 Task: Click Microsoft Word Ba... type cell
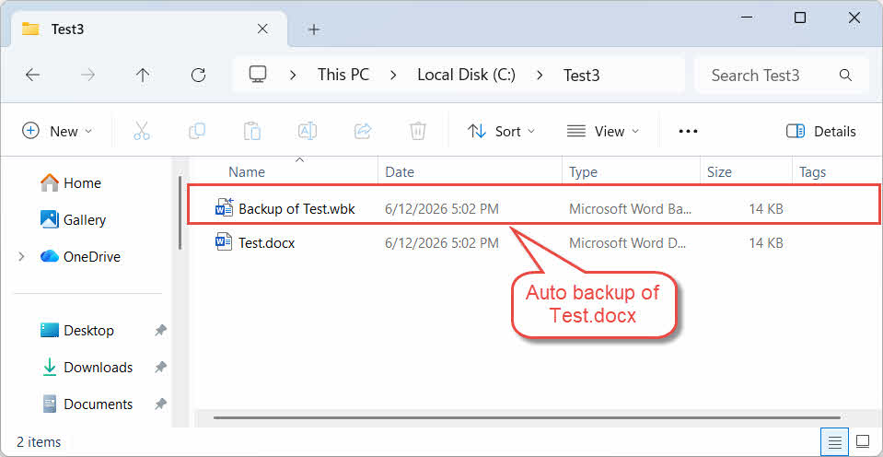tap(630, 209)
